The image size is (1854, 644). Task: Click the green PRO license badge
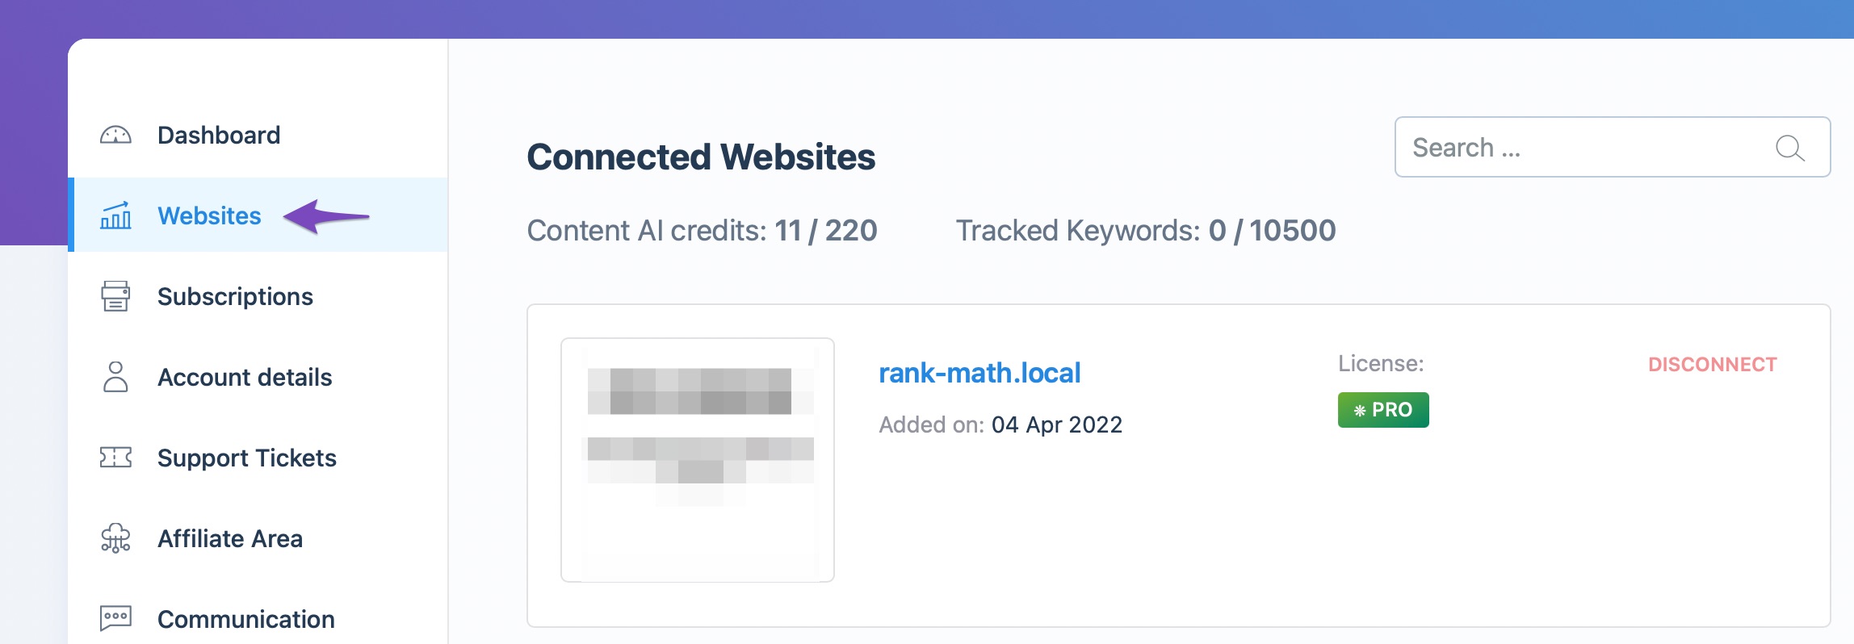[x=1382, y=409]
